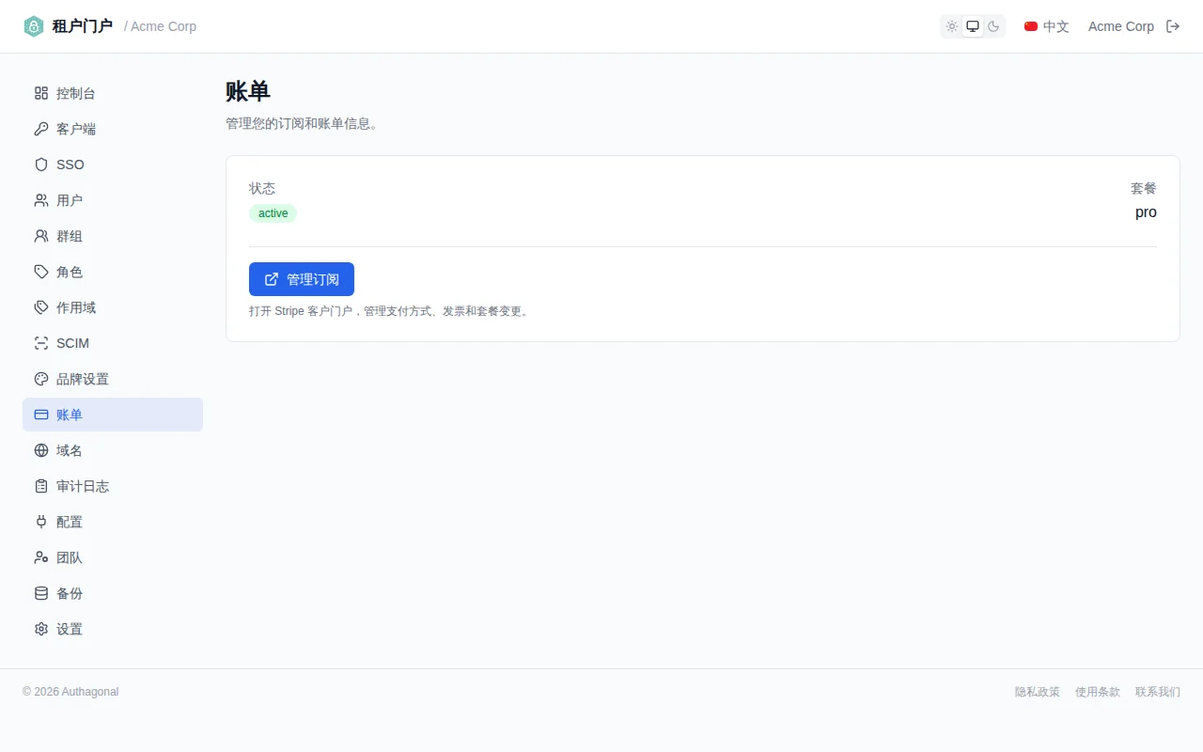
Task: Open 联系我们 footer link
Action: [1158, 692]
